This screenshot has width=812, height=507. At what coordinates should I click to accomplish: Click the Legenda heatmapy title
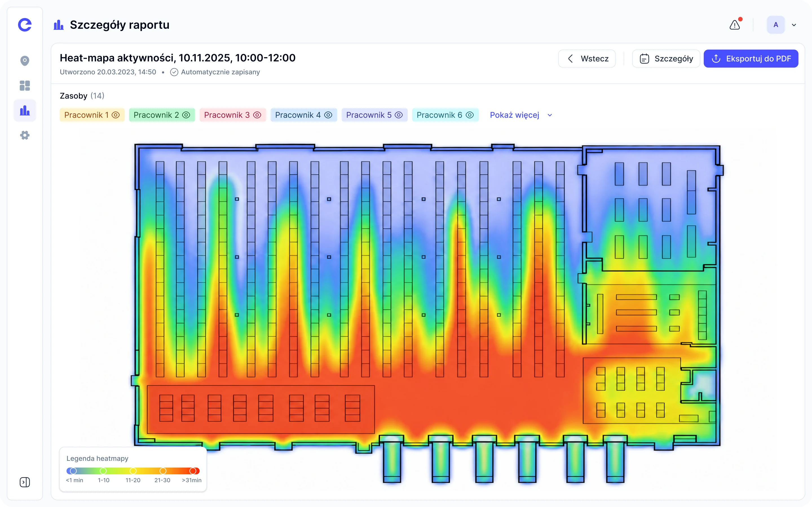tap(97, 458)
